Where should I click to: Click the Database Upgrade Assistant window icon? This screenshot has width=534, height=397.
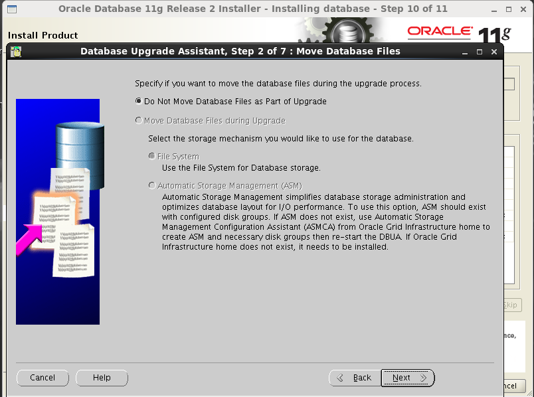[x=16, y=51]
